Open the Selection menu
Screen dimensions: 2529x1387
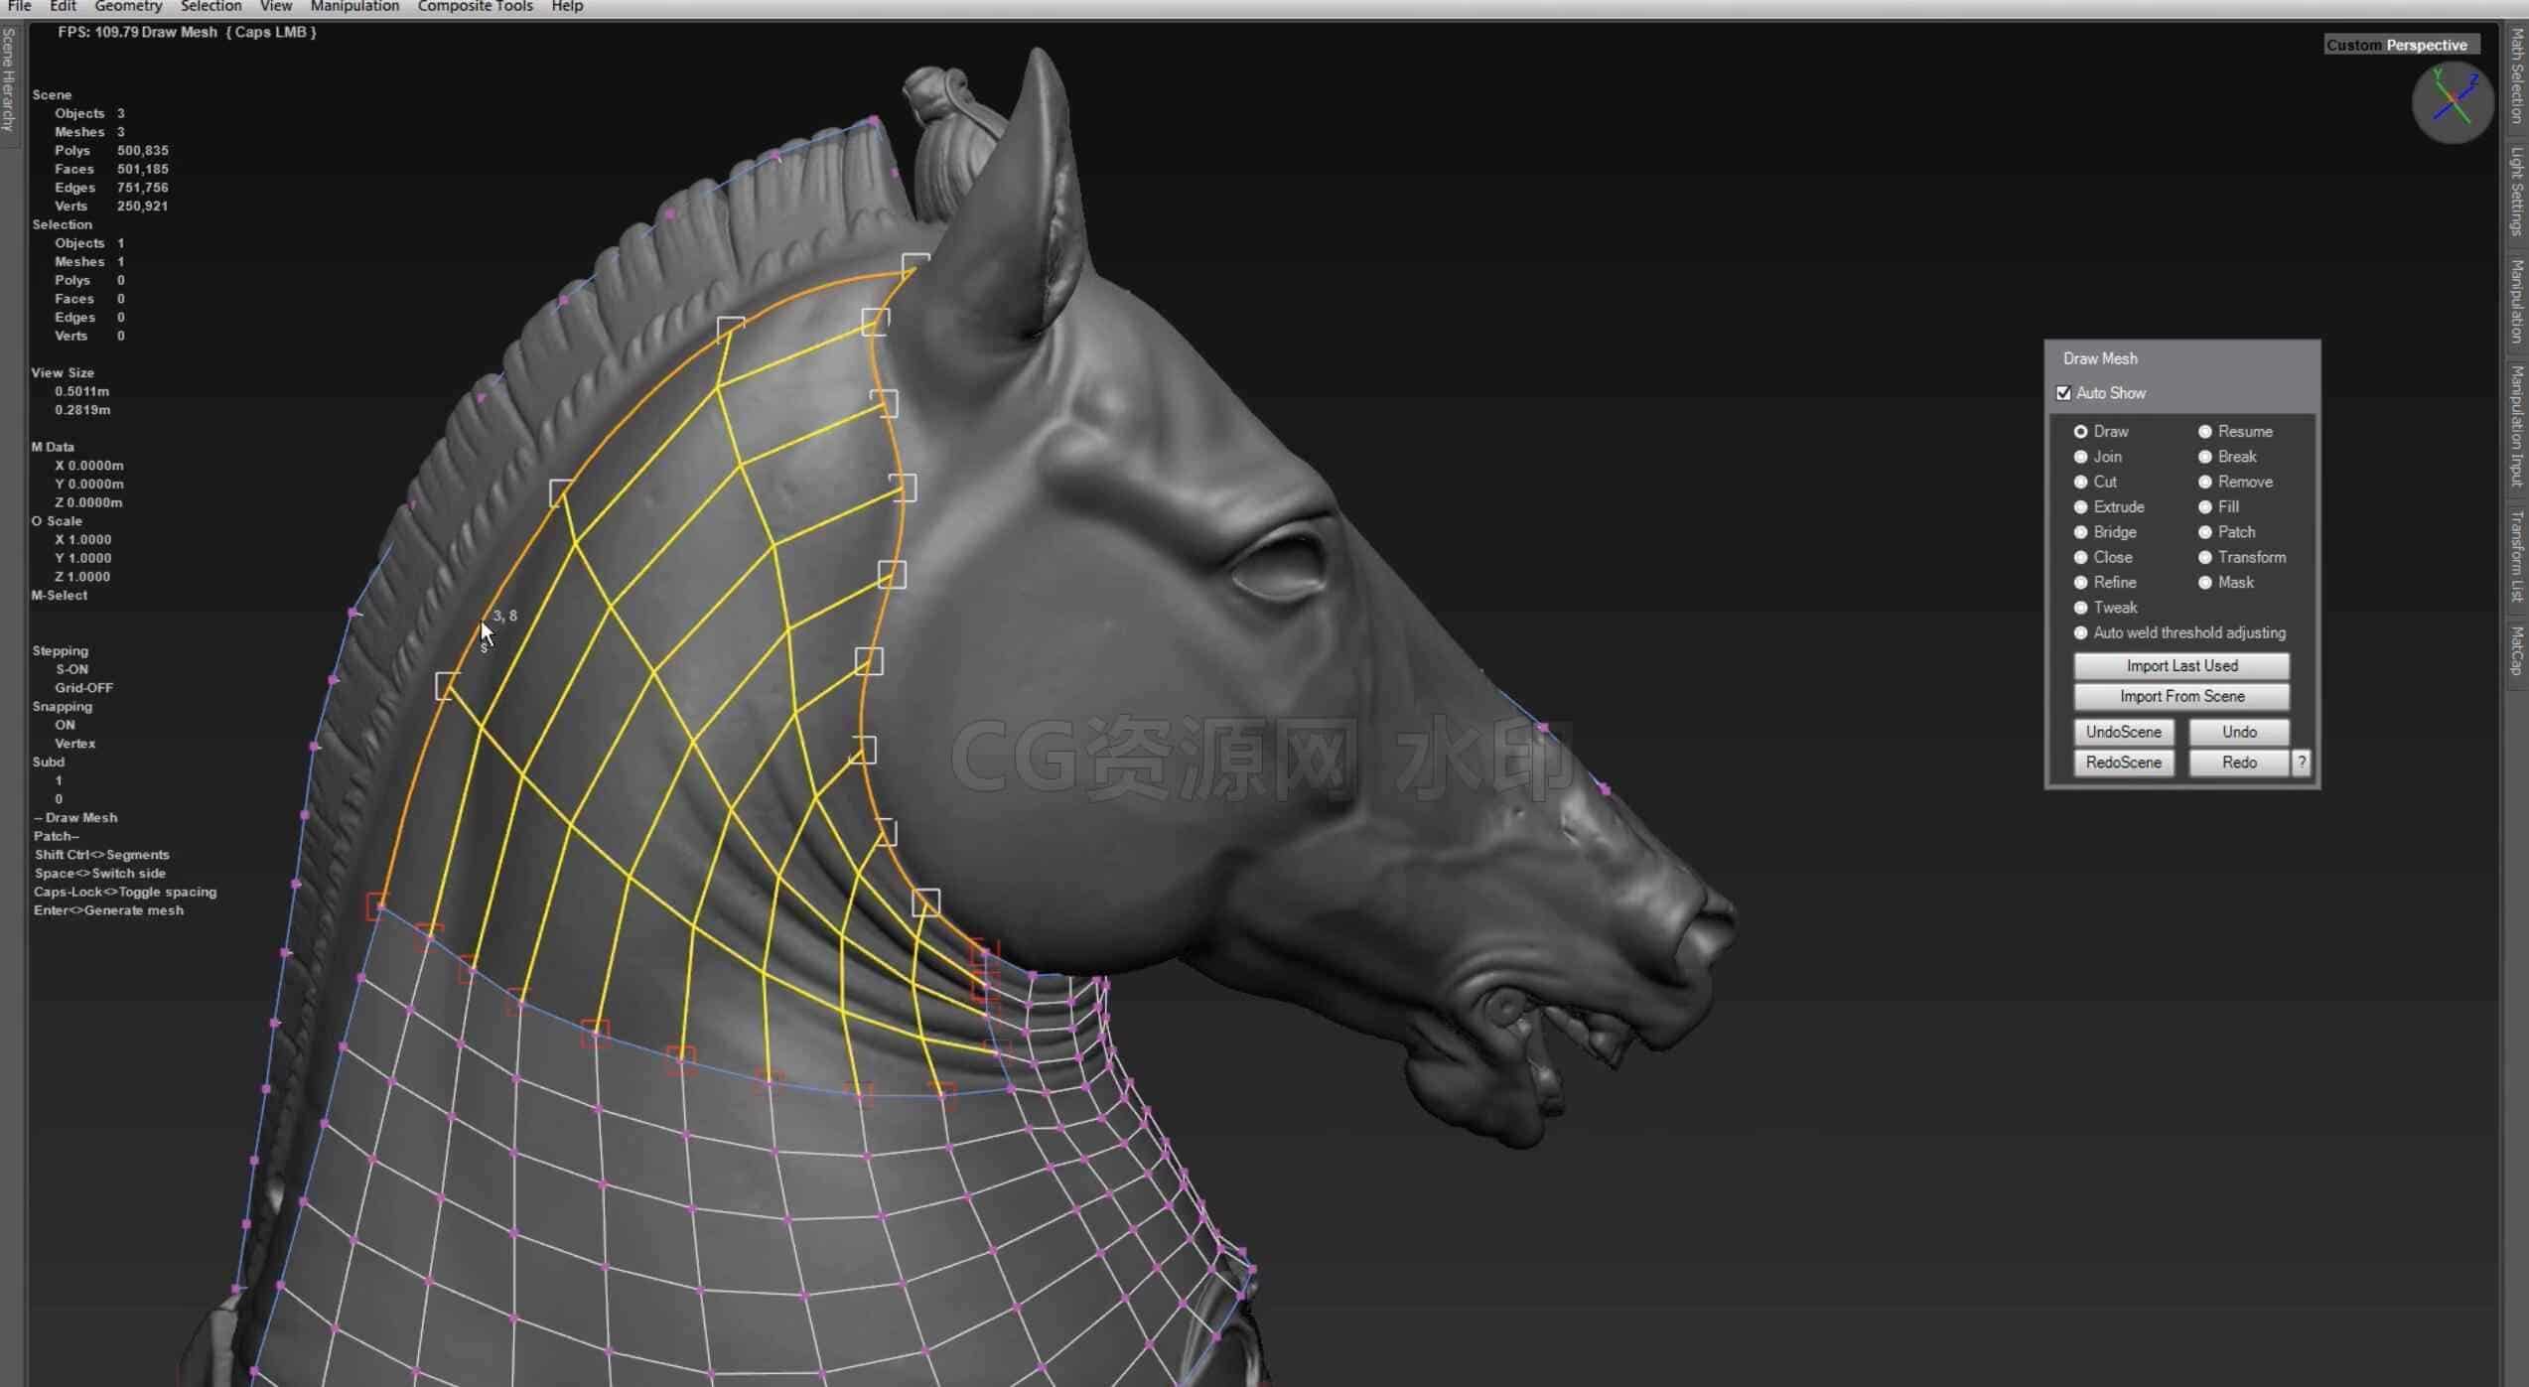(211, 7)
